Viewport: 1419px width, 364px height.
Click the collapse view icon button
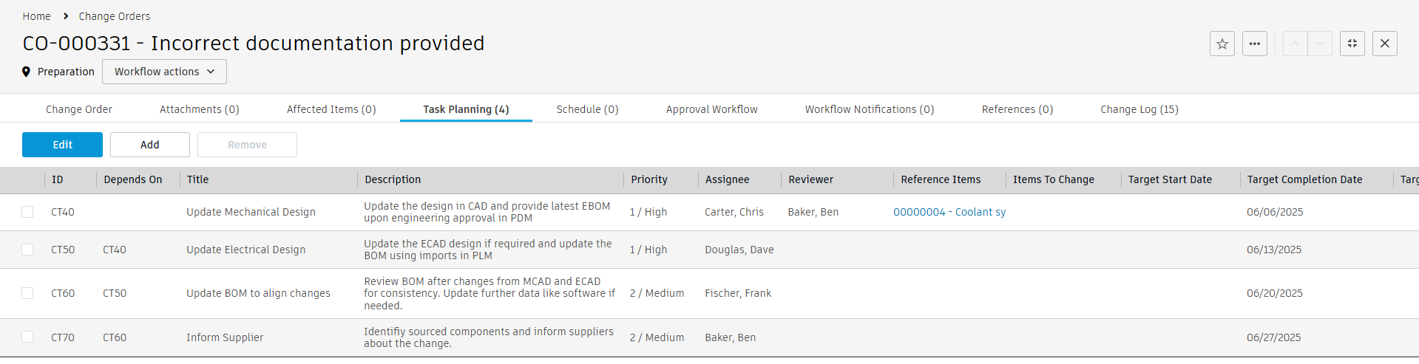click(x=1352, y=44)
